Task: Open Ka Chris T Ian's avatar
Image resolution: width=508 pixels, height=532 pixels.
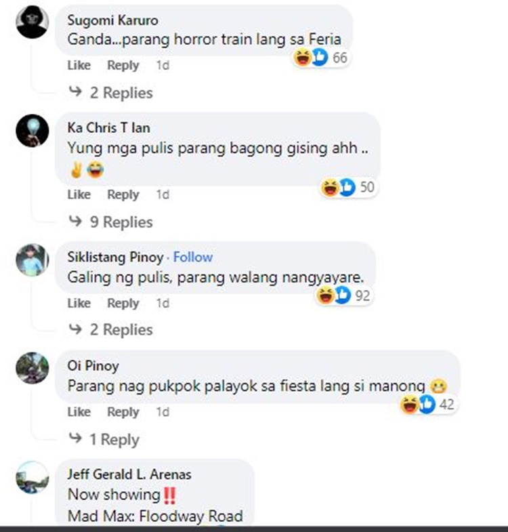Action: coord(33,131)
